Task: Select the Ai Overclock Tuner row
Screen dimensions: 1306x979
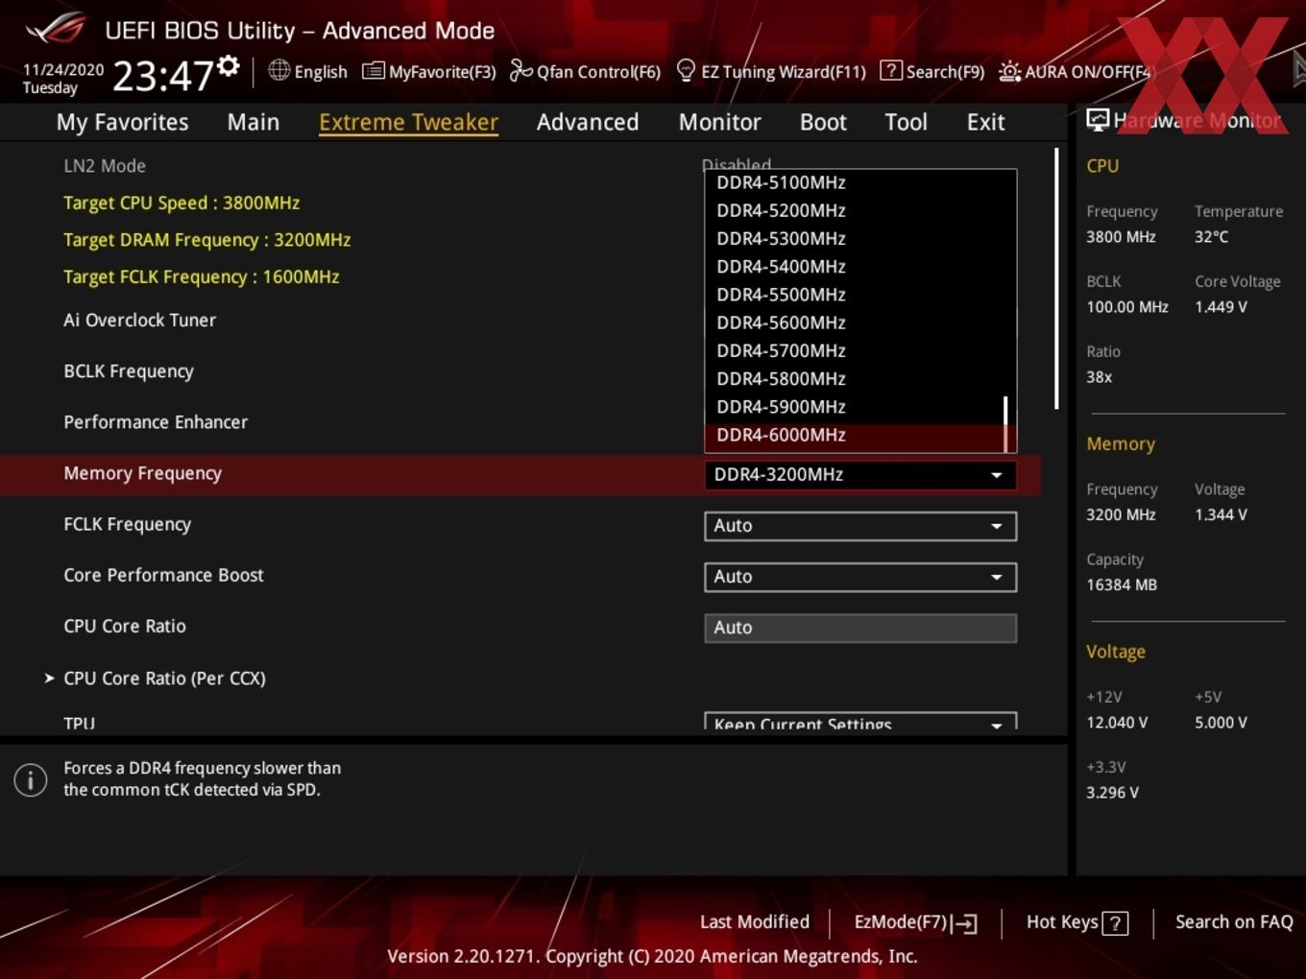Action: click(x=139, y=320)
